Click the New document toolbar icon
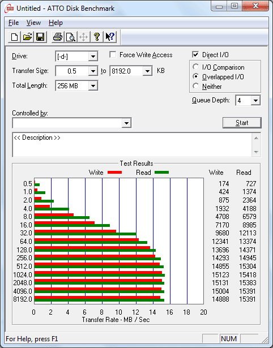The image size is (273, 348). click(14, 37)
